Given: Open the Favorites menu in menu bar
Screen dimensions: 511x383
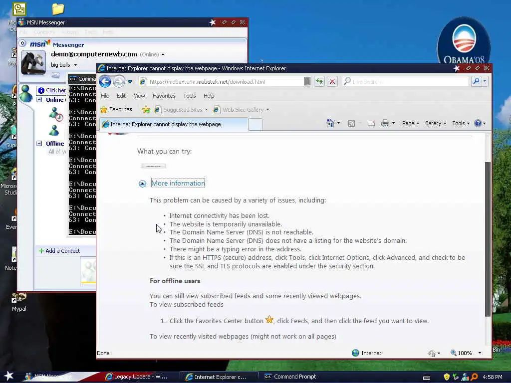Looking at the screenshot, I should [164, 96].
